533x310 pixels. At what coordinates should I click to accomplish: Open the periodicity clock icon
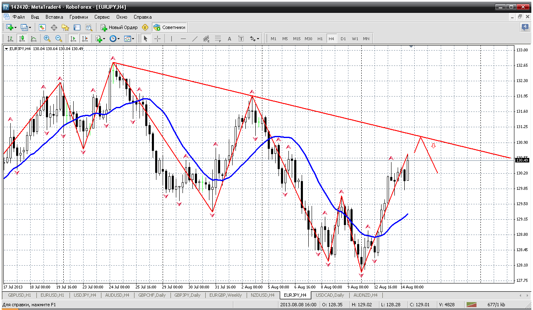coord(113,39)
